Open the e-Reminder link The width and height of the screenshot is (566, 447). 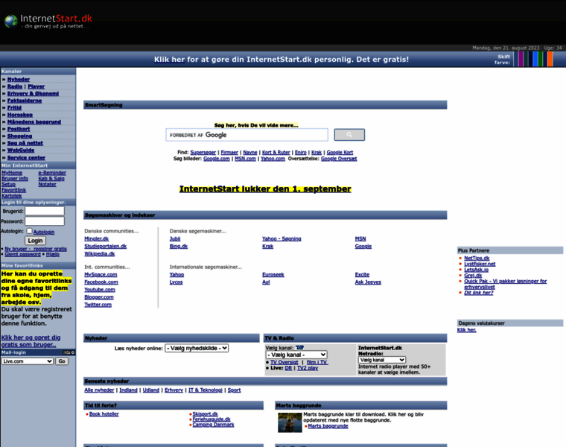point(52,173)
